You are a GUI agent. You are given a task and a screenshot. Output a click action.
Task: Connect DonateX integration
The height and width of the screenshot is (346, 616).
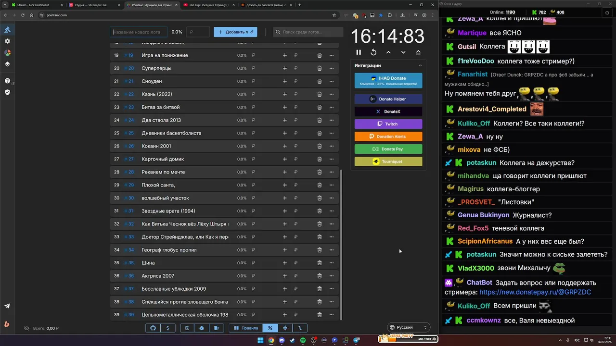[388, 111]
